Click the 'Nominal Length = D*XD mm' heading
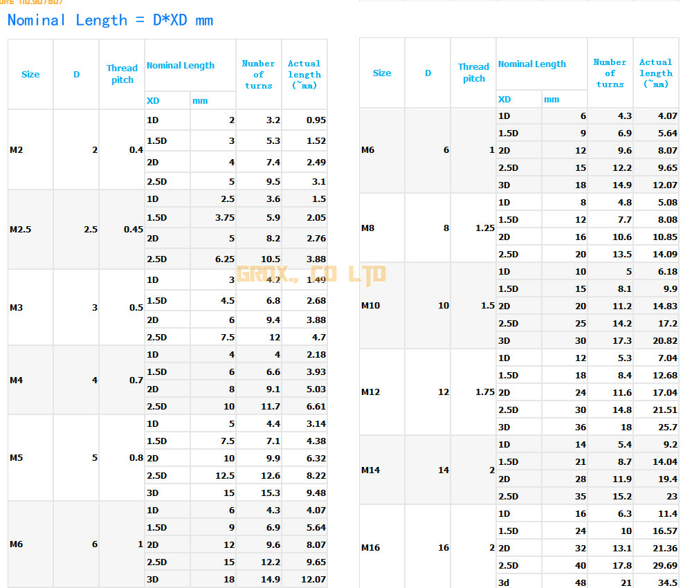The height and width of the screenshot is (588, 692). pos(110,20)
